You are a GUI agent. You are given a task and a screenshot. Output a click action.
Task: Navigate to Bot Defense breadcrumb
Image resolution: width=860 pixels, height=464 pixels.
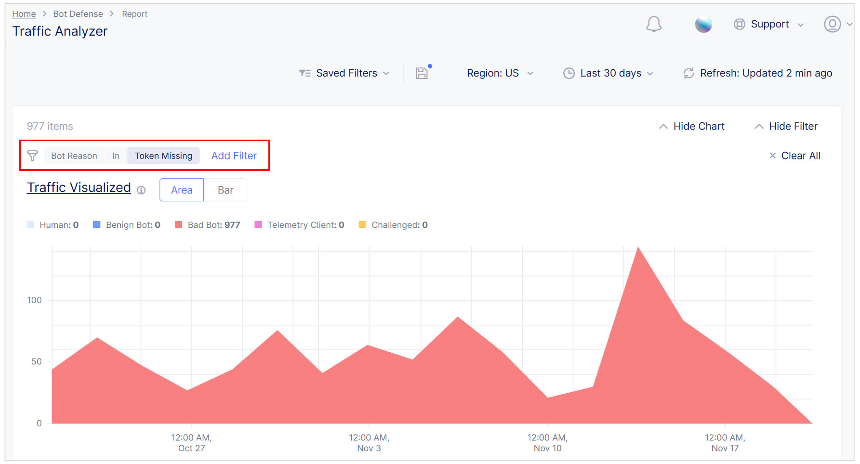78,13
